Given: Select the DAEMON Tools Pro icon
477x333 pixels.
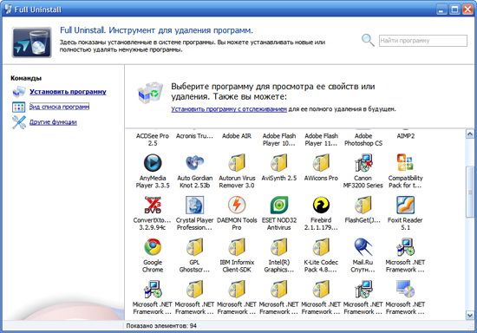Looking at the screenshot, I should coord(237,205).
